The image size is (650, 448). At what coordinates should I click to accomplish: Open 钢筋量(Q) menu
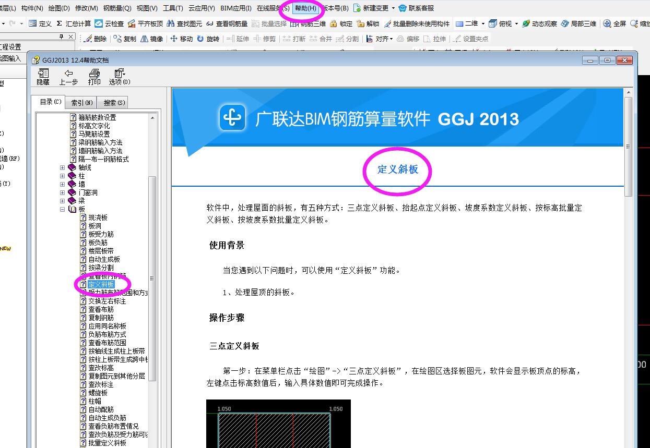click(x=117, y=8)
